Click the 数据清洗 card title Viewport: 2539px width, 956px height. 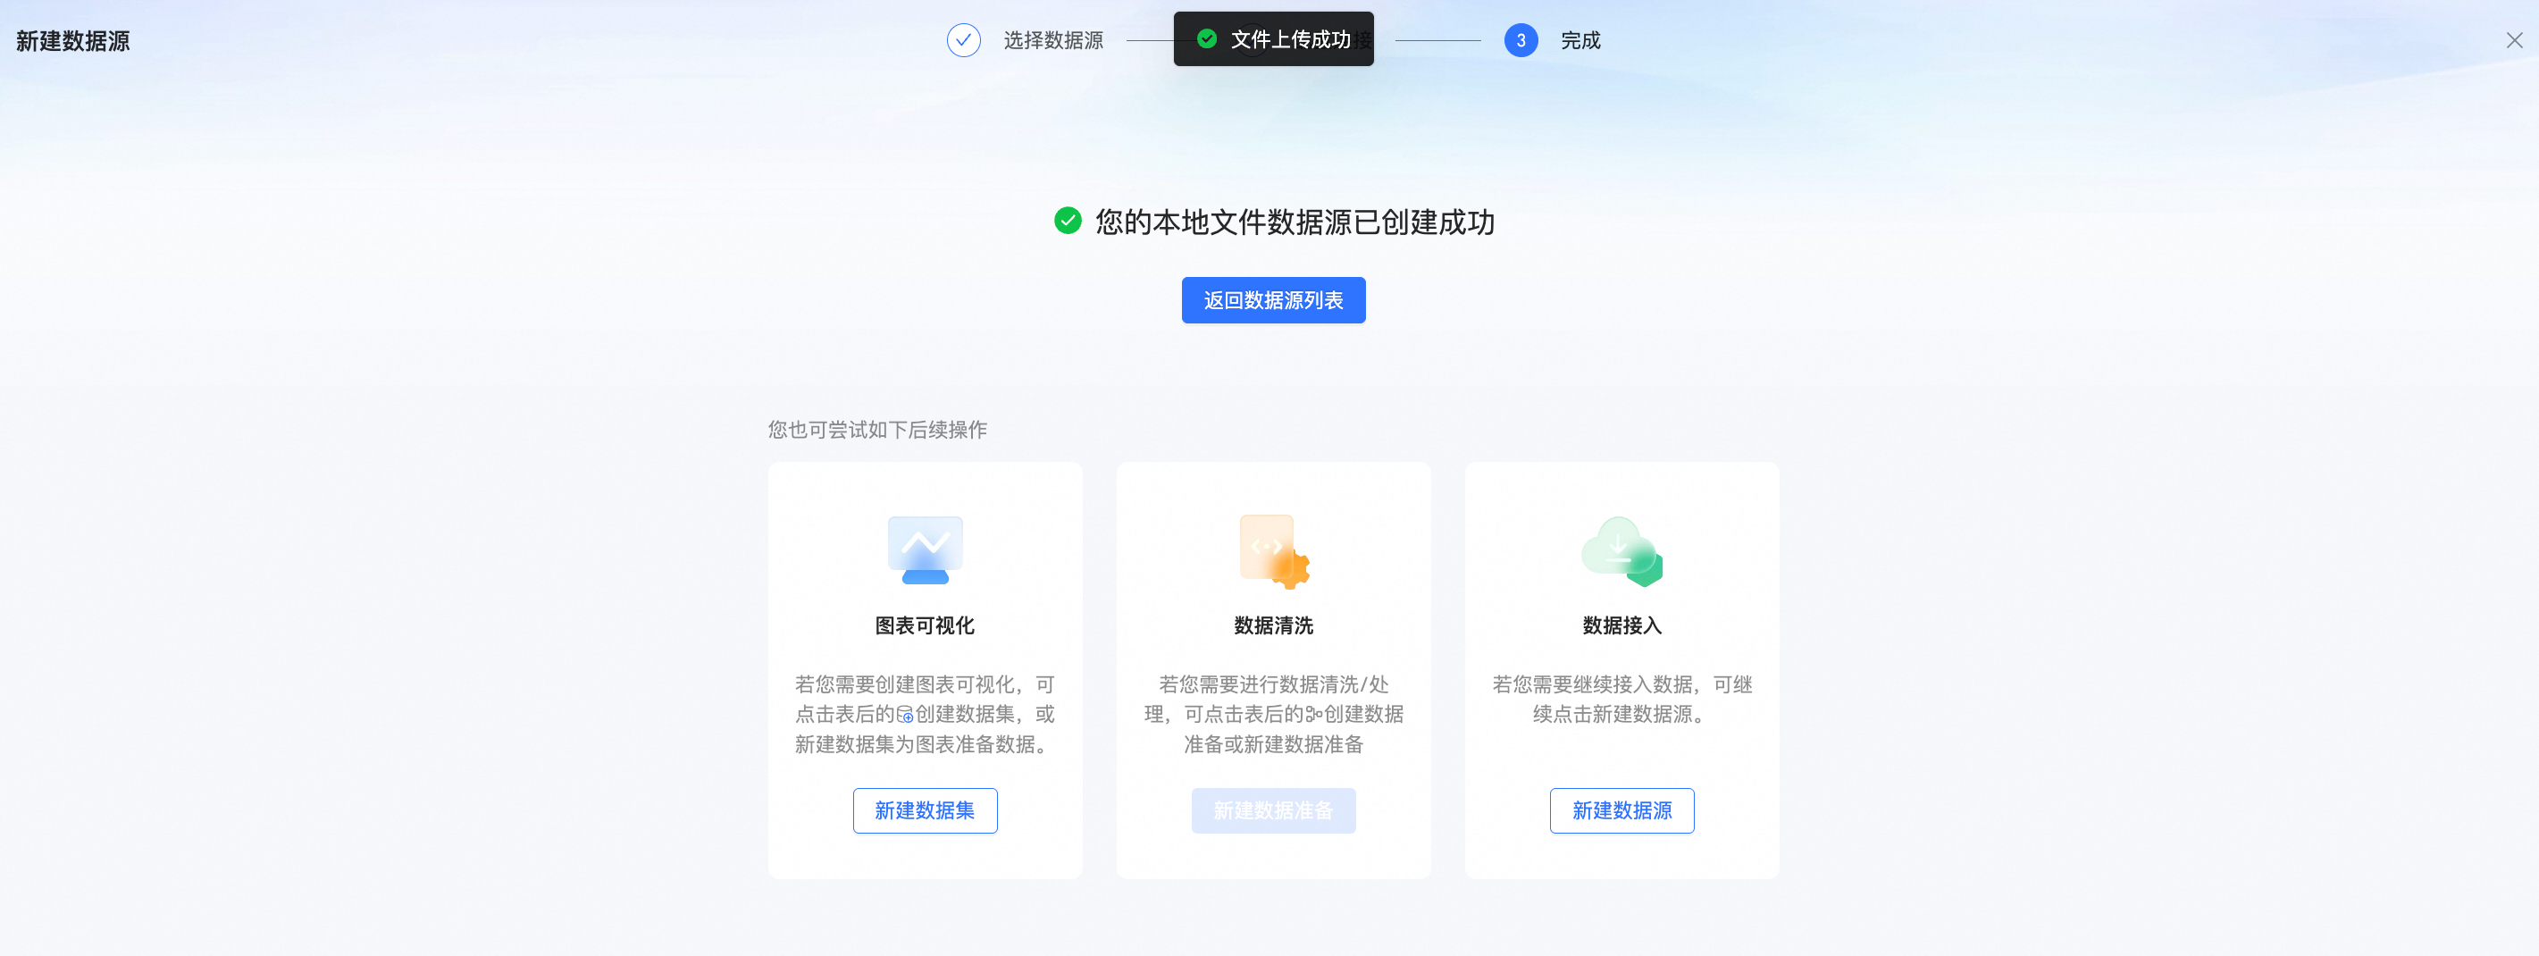tap(1273, 625)
